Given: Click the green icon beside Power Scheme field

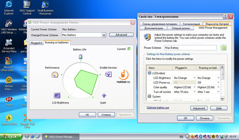Looking at the screenshot, I should click(x=224, y=48).
